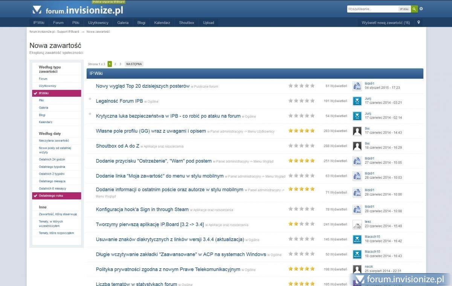
Task: Open category link Publiczne forum
Action: pyautogui.click(x=206, y=87)
